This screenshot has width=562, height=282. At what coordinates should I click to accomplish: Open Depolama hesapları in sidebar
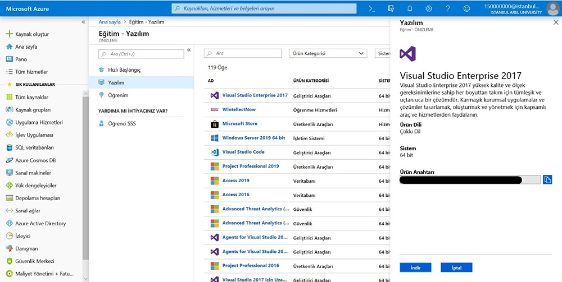pyautogui.click(x=38, y=198)
